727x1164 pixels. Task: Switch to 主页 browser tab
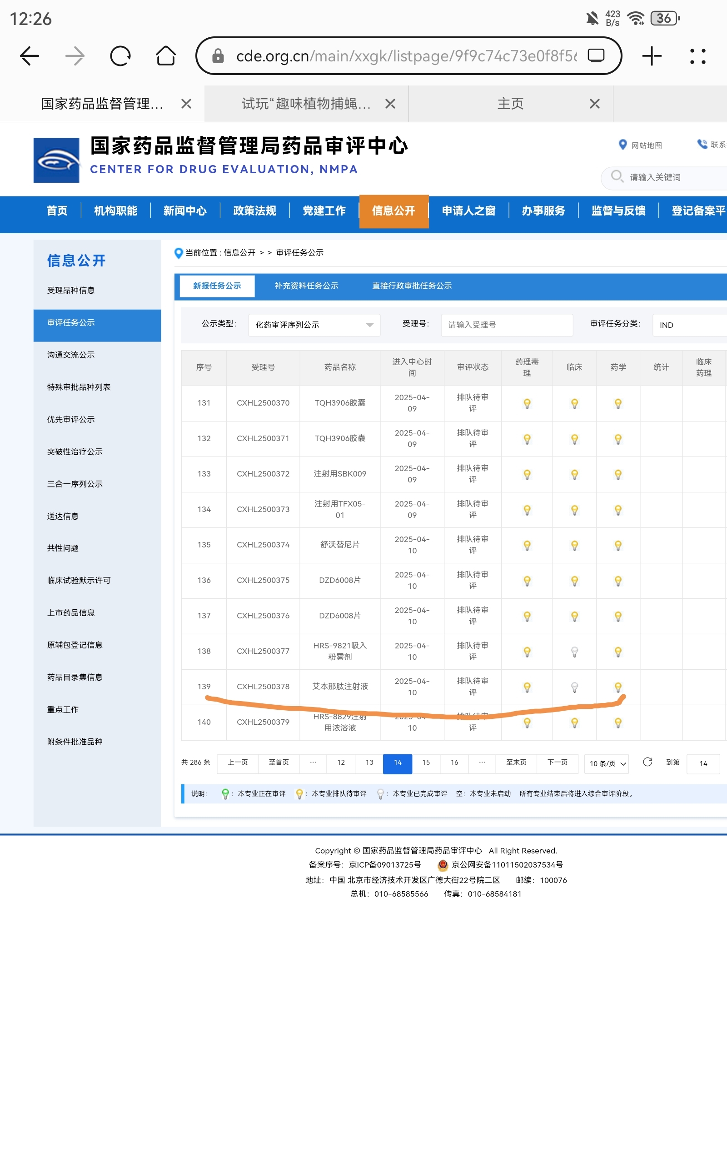tap(511, 103)
